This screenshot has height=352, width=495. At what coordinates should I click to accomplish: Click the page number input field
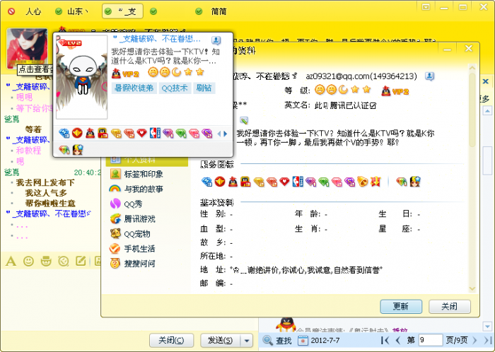pos(431,340)
